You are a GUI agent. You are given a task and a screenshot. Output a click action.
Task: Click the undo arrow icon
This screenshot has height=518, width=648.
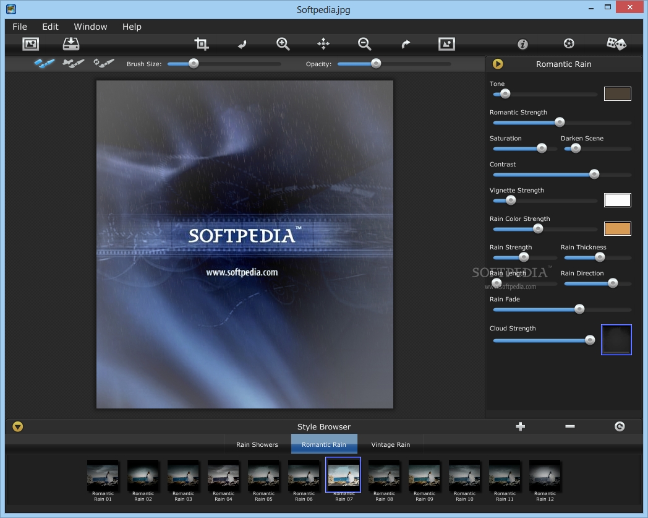tap(242, 44)
